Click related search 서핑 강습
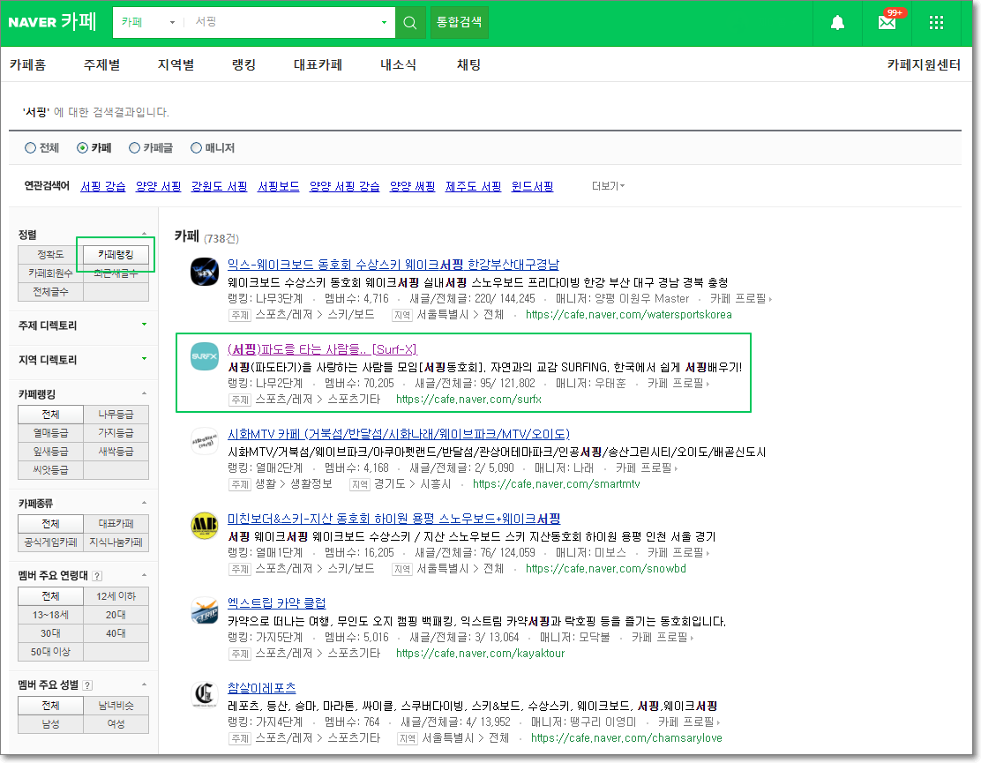Screen dimensions: 981x763 (x=102, y=186)
